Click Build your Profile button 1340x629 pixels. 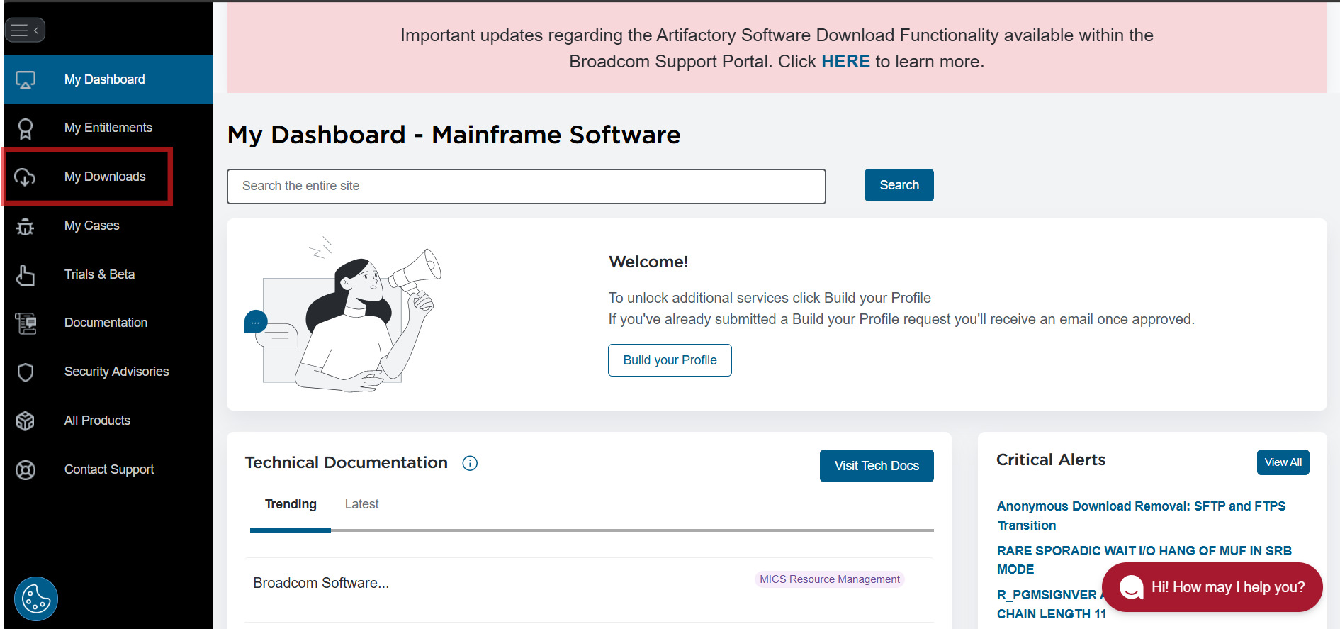(670, 360)
